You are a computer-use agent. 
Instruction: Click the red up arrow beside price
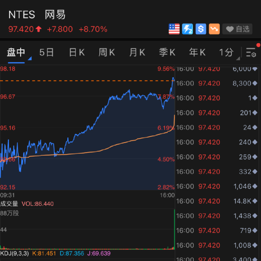point(39,29)
